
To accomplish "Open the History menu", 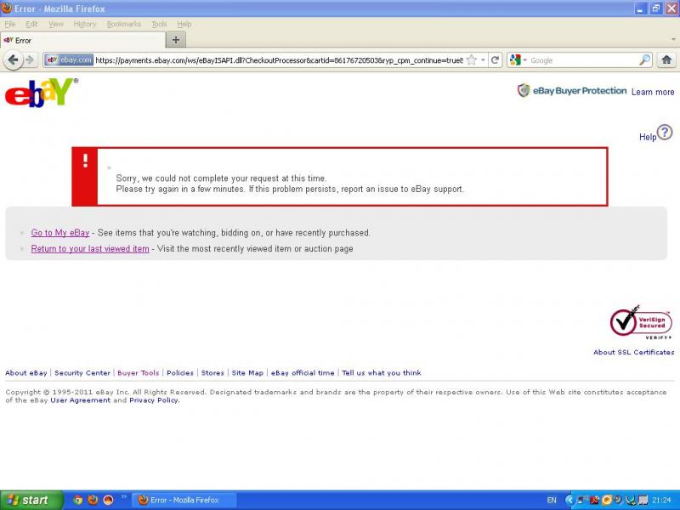I will [x=85, y=24].
